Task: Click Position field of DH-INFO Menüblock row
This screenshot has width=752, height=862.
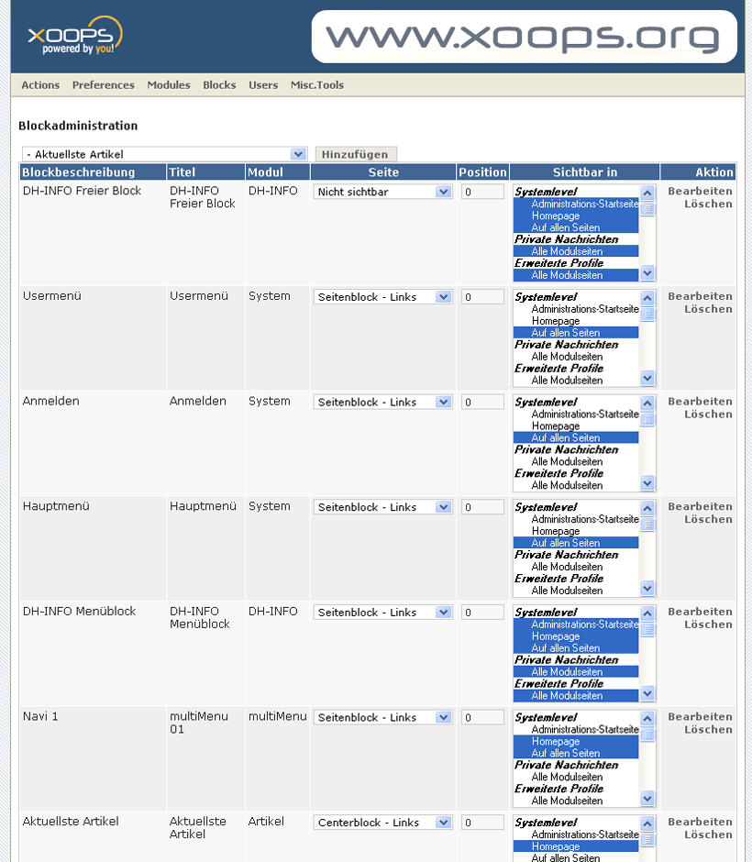Action: coord(482,613)
